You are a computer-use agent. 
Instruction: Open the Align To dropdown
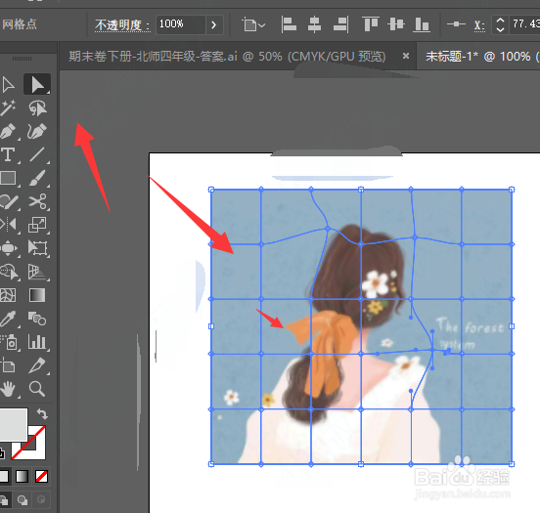point(253,24)
